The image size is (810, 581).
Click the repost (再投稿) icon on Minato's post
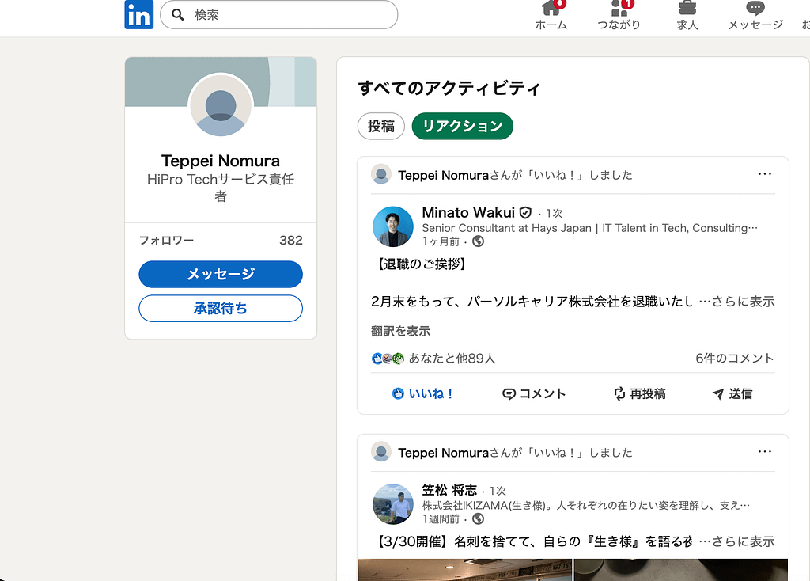coord(620,393)
